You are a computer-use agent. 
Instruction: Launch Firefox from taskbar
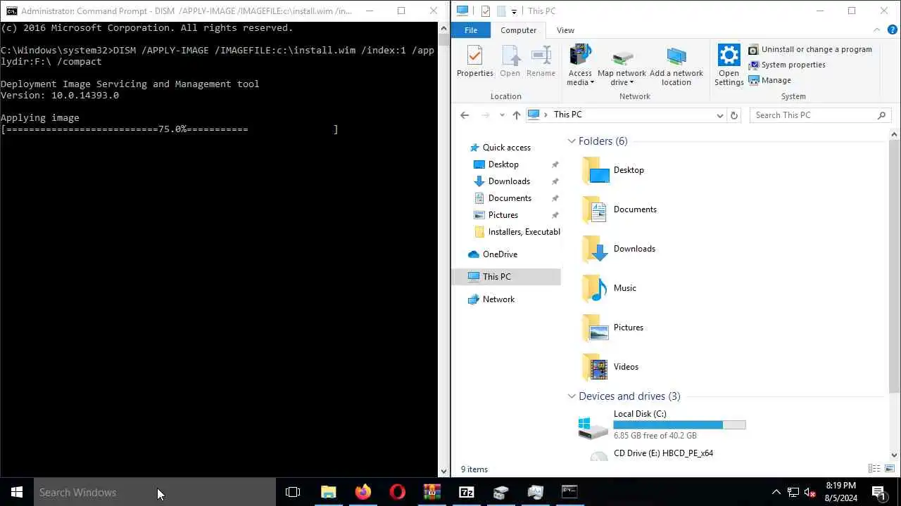363,492
